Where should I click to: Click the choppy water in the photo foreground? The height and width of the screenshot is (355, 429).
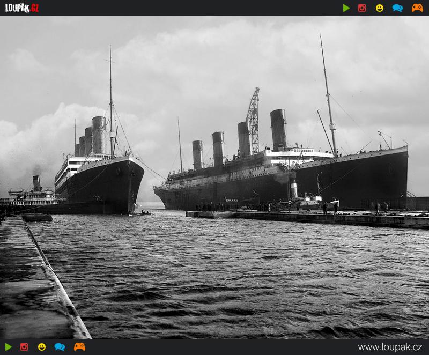(241, 279)
